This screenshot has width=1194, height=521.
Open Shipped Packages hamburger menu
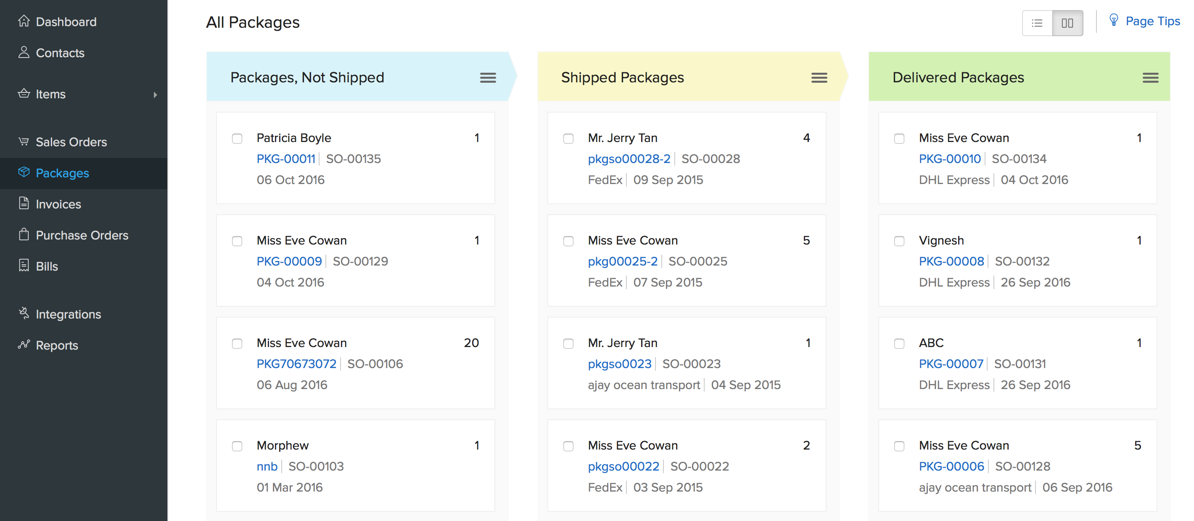click(819, 78)
